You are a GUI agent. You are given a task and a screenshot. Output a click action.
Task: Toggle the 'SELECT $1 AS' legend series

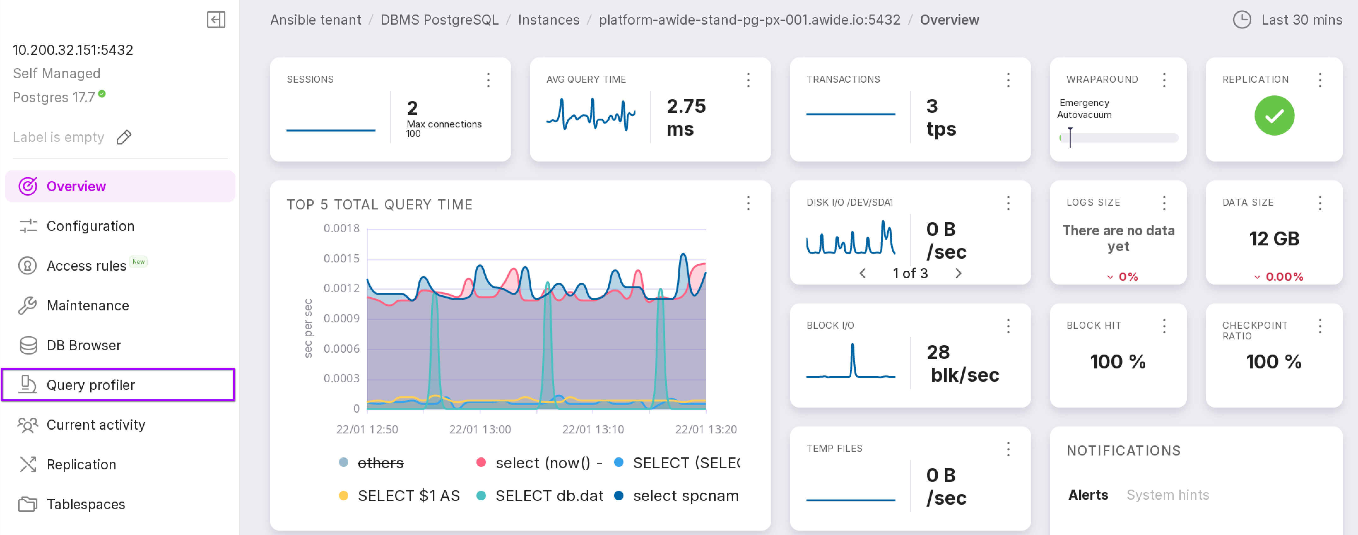(408, 496)
